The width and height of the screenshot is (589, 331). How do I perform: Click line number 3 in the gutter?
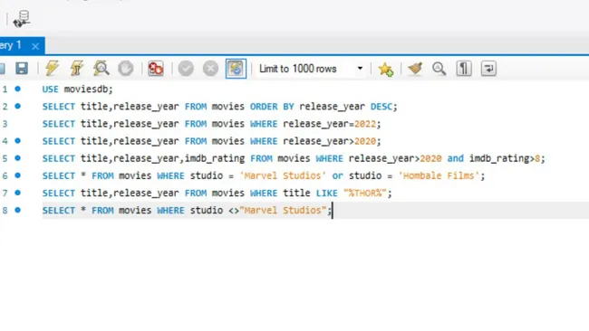coord(5,124)
